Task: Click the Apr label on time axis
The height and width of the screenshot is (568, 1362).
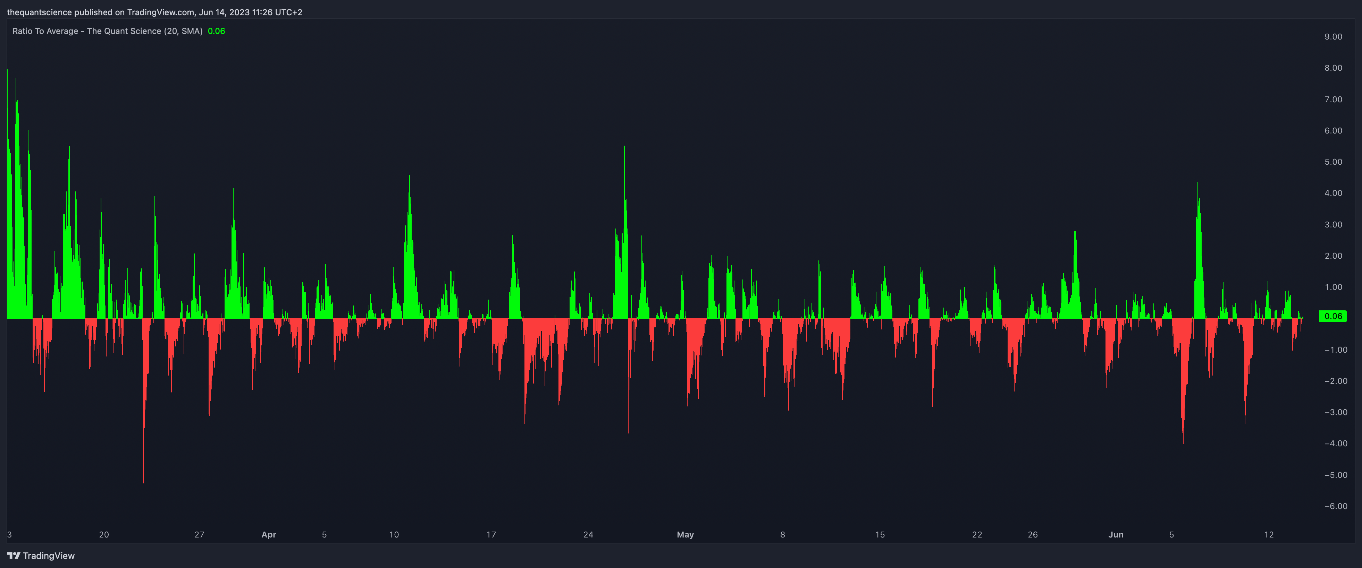Action: pyautogui.click(x=269, y=535)
